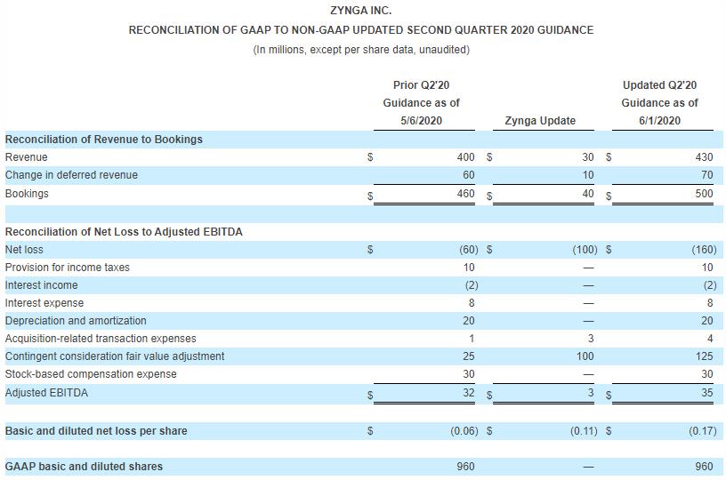Click the 'In millions, except per share' note
726x480 pixels.
[x=360, y=49]
